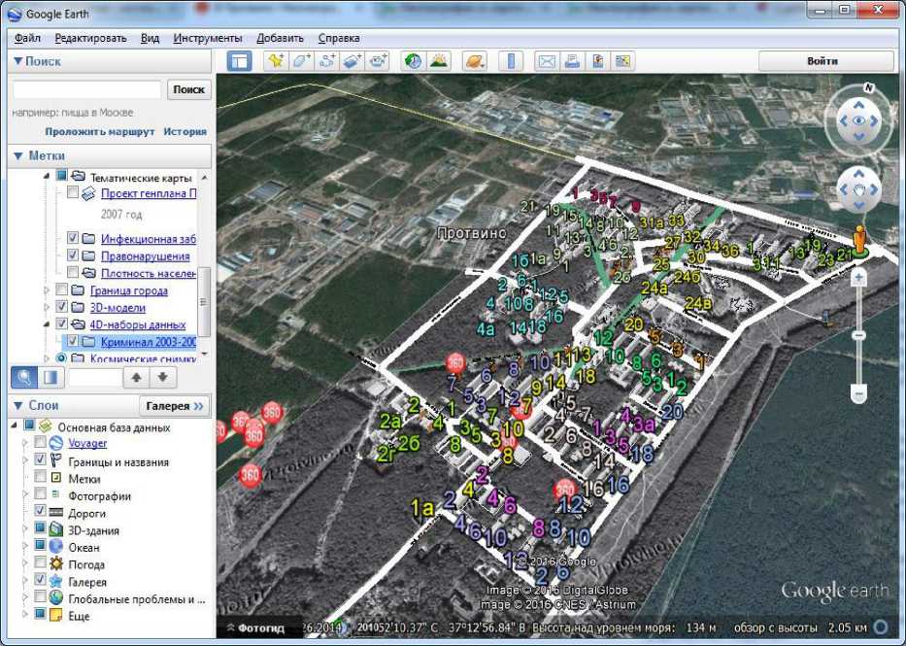906x646 pixels.
Task: Enable the Погода layer checkbox
Action: point(41,564)
